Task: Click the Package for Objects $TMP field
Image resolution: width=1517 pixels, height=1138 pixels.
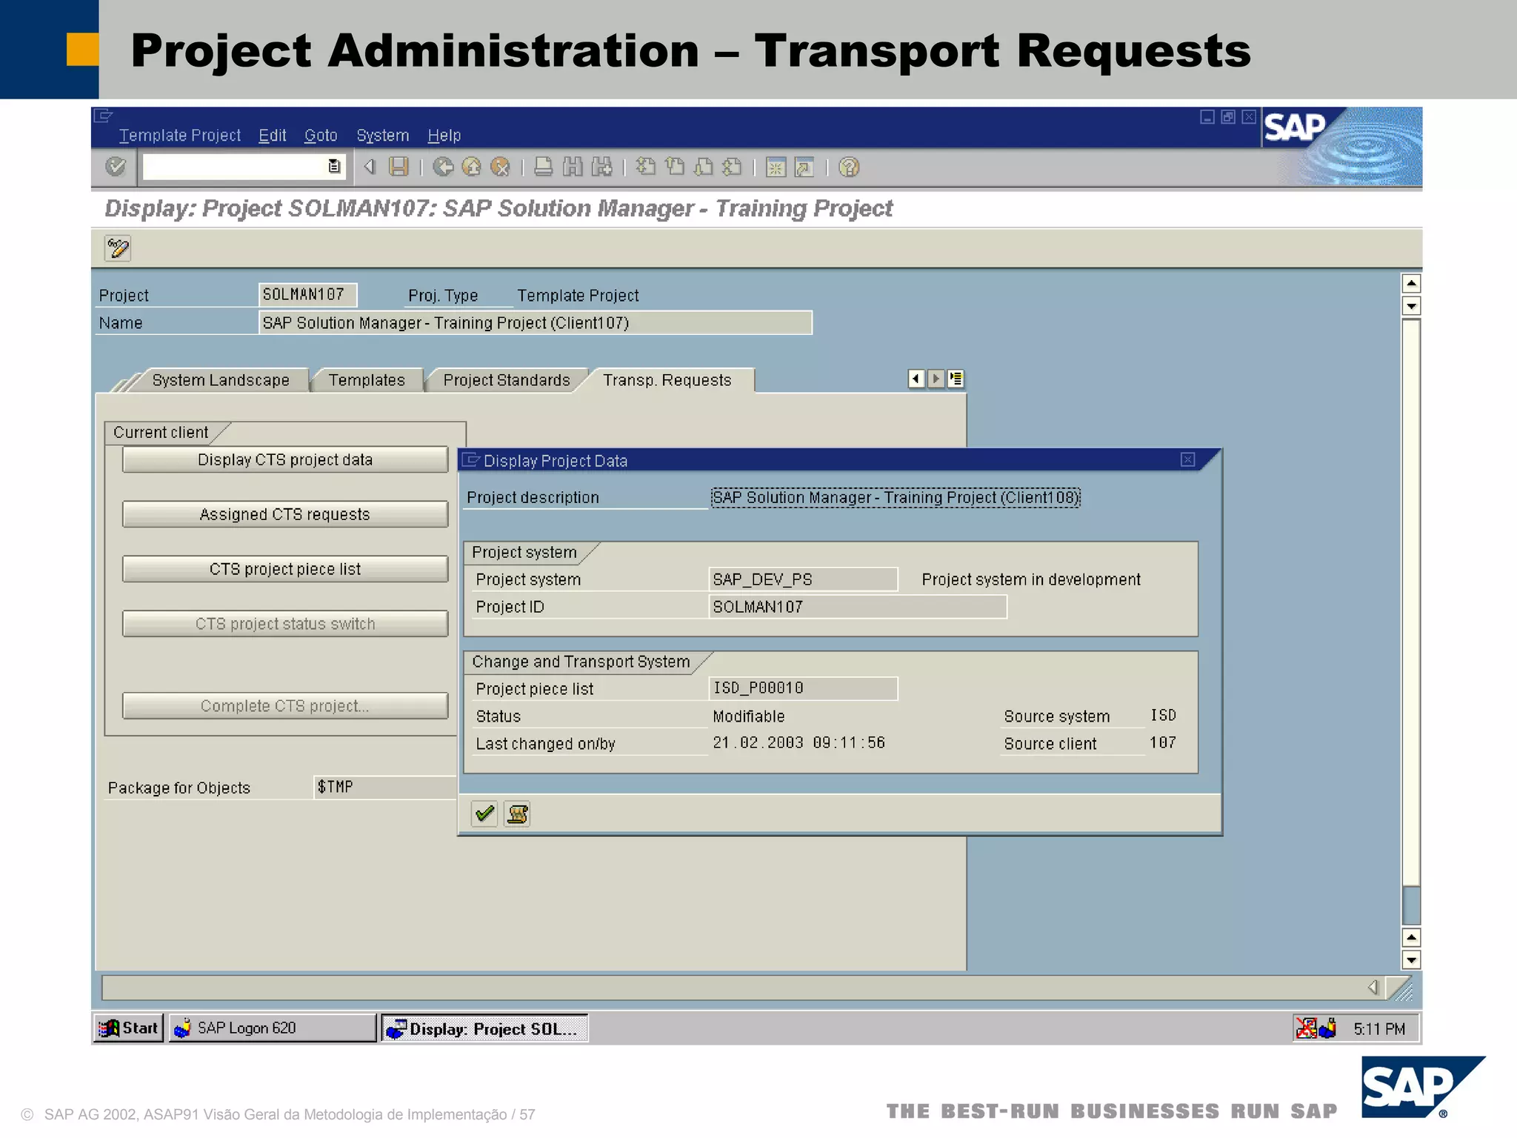Action: tap(385, 787)
